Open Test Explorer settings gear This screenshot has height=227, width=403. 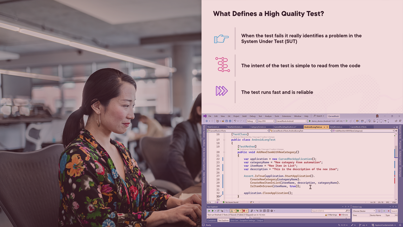272,211
